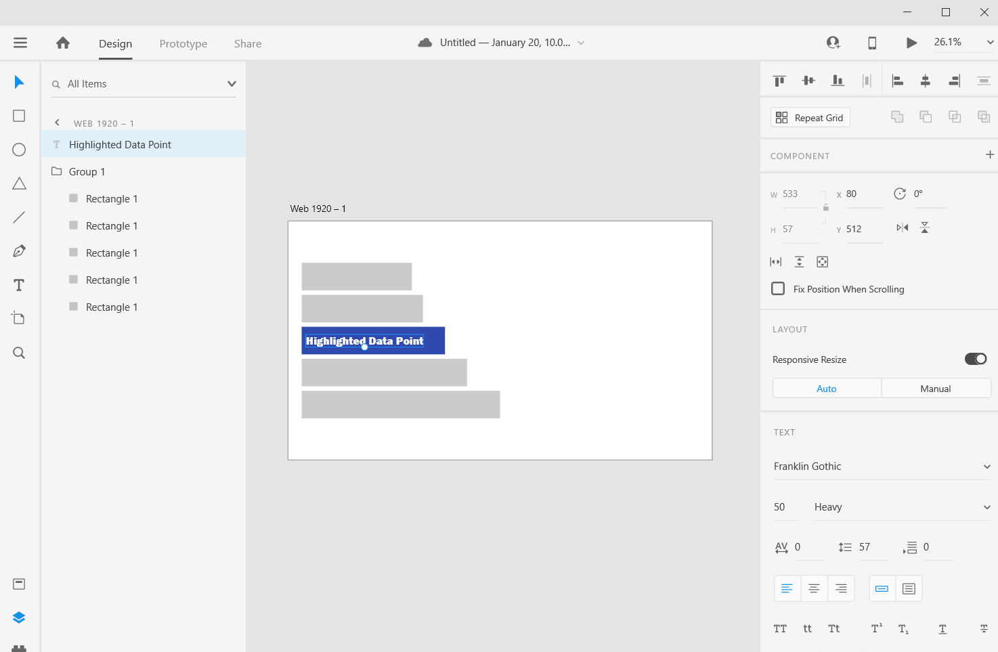Start desktop preview with the play icon
This screenshot has width=998, height=652.
911,42
